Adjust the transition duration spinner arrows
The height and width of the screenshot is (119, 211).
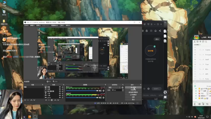tap(123, 90)
